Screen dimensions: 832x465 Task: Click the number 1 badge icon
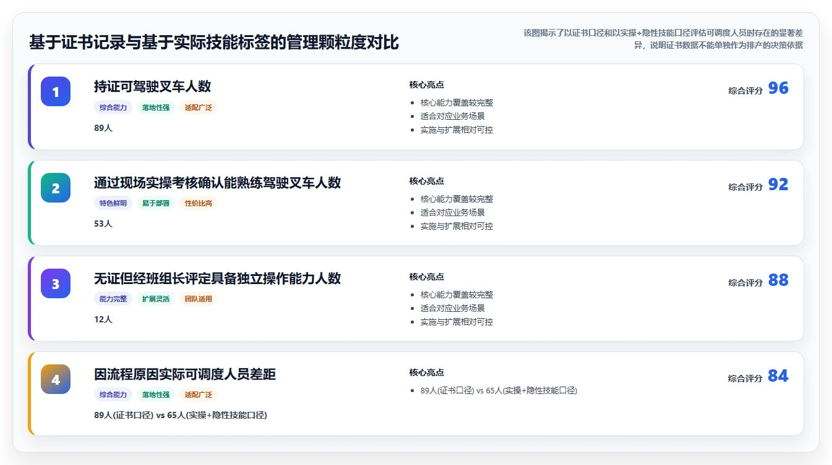[x=56, y=91]
